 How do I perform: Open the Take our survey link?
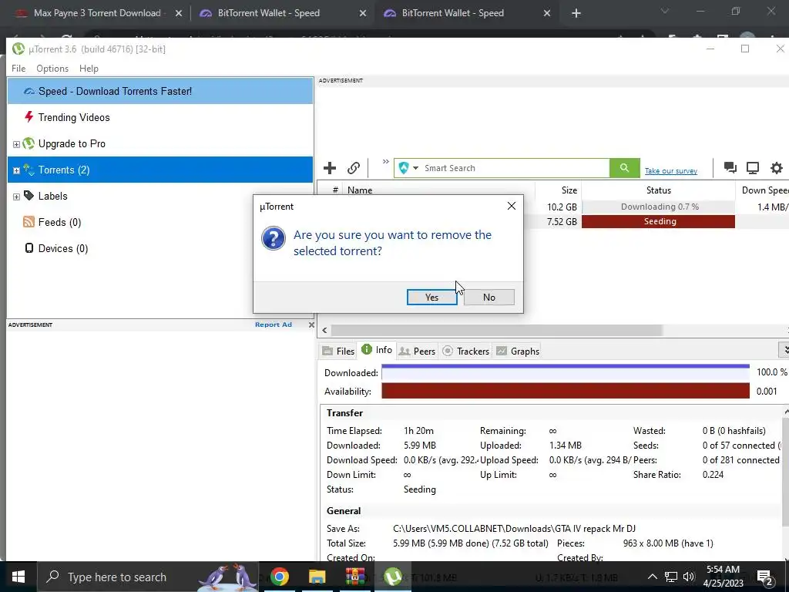click(671, 170)
